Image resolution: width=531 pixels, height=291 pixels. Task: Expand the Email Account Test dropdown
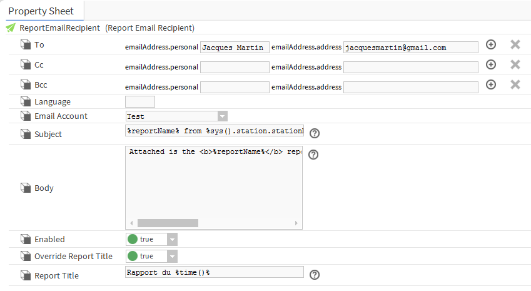(x=222, y=116)
